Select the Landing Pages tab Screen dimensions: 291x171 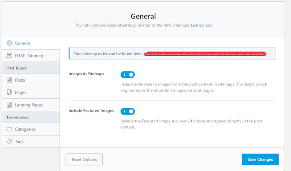tap(31, 105)
